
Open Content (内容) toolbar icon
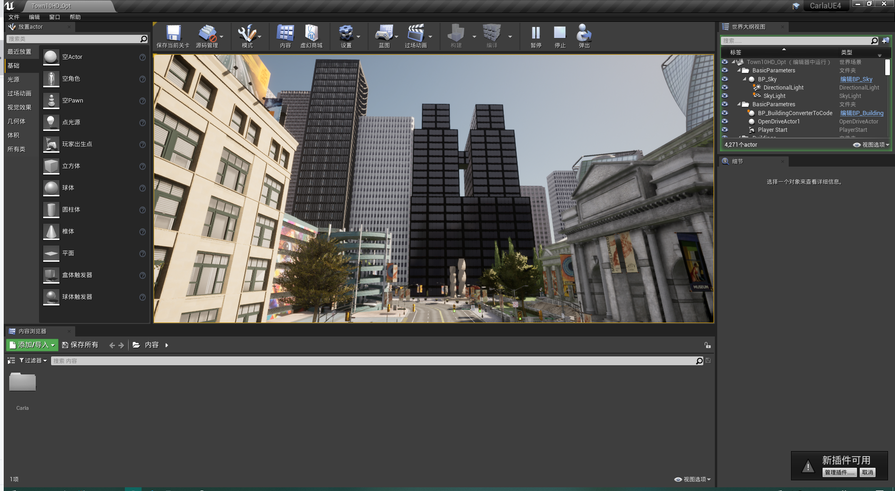pos(285,36)
